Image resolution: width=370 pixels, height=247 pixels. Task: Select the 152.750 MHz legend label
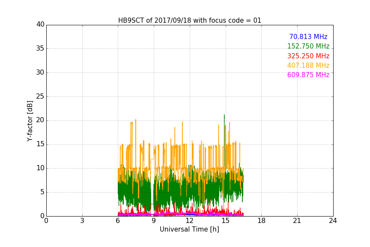(x=308, y=46)
